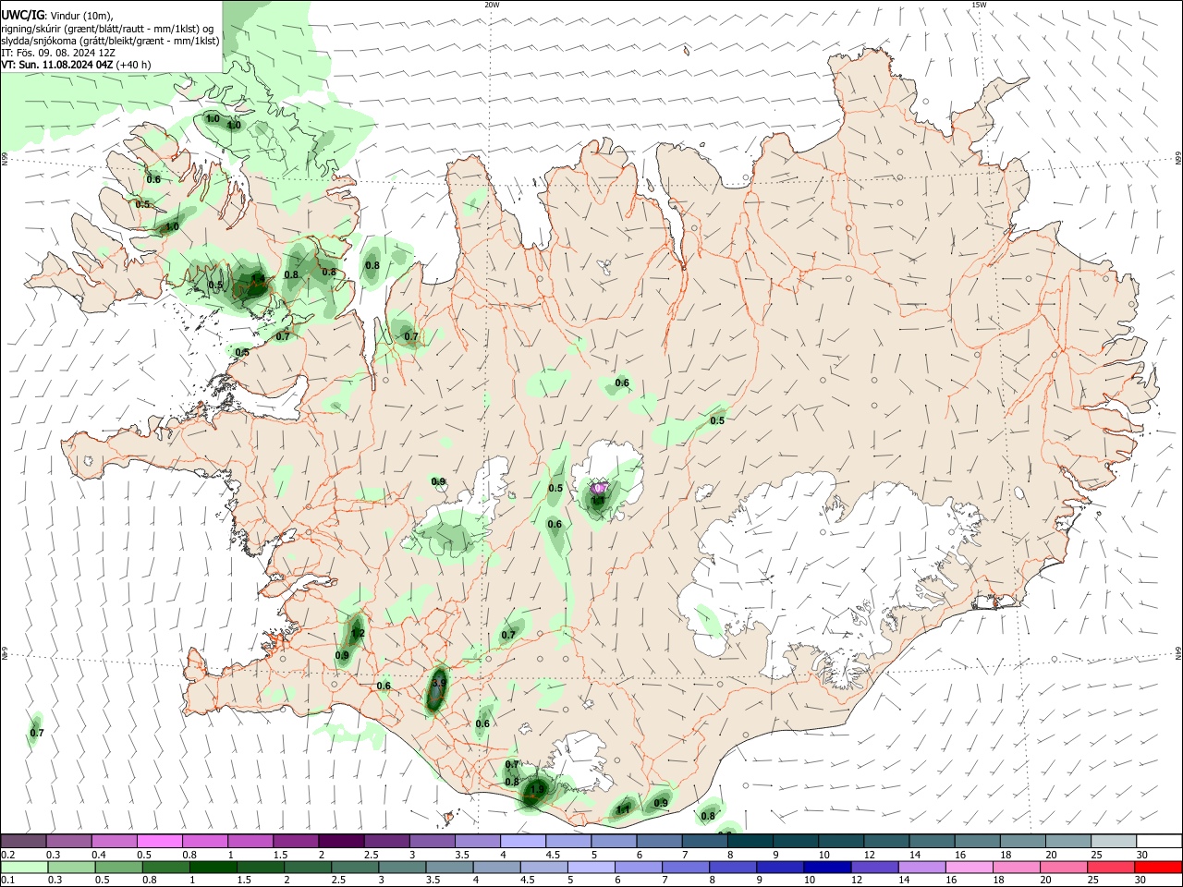Screen dimensions: 1183x887
Task: Select the darkest green 1 swatch, lower legend row
Action: (213, 867)
